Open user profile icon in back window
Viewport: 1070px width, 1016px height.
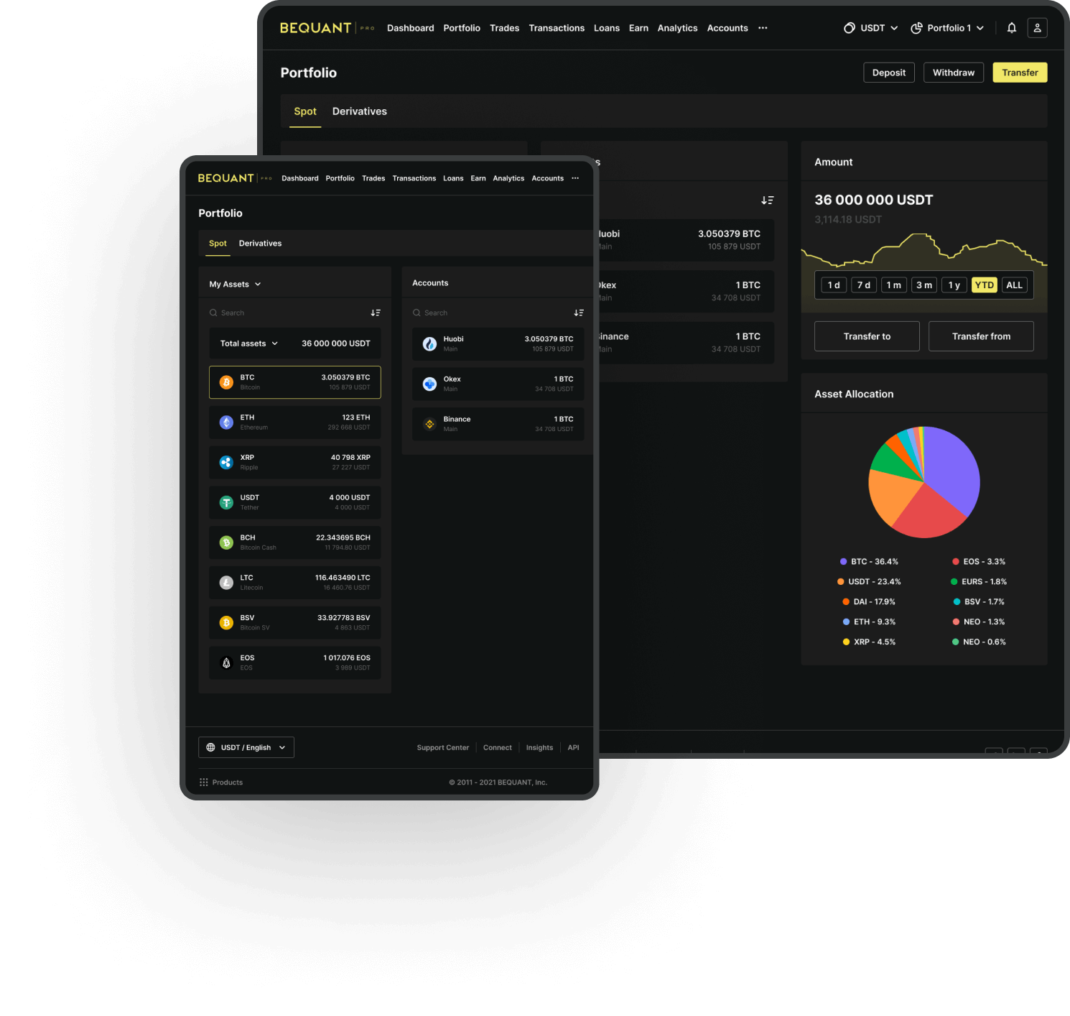1037,28
